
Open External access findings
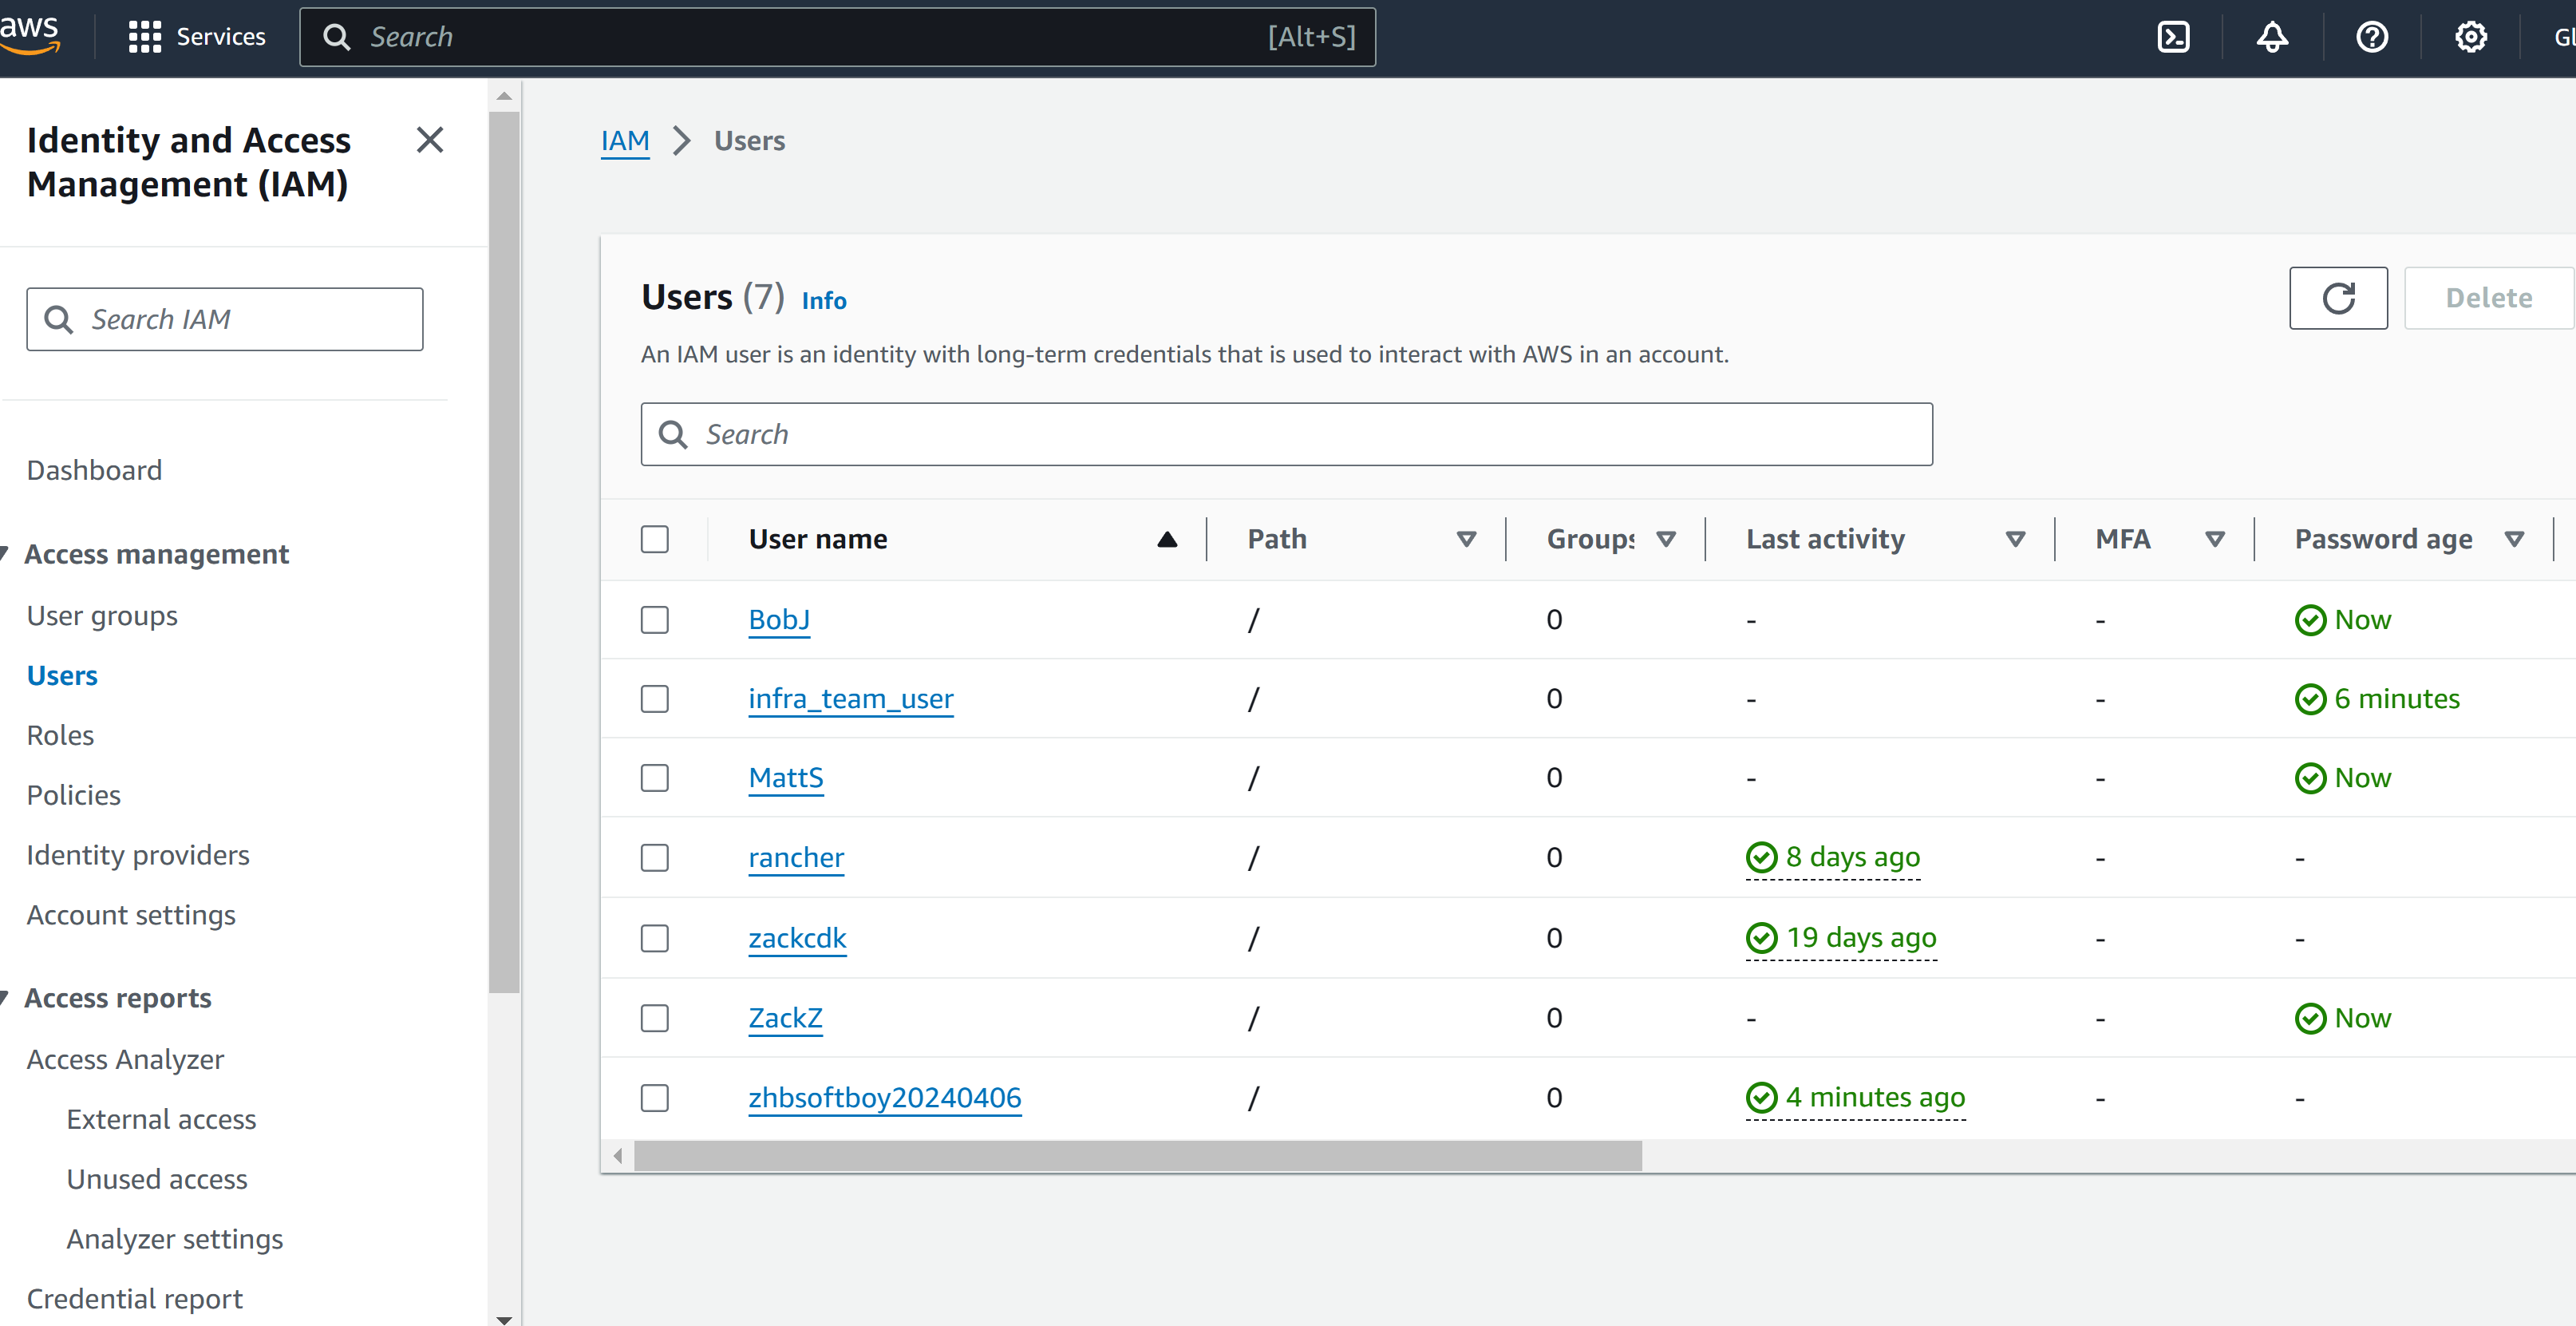click(x=161, y=1119)
